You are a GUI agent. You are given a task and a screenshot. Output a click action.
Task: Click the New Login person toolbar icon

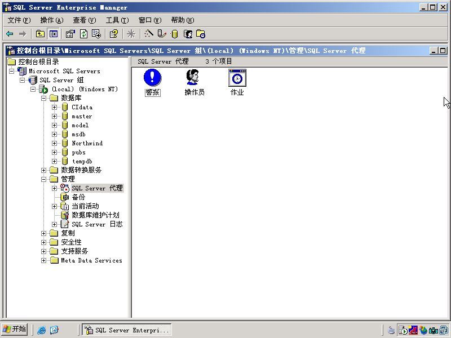(188, 34)
